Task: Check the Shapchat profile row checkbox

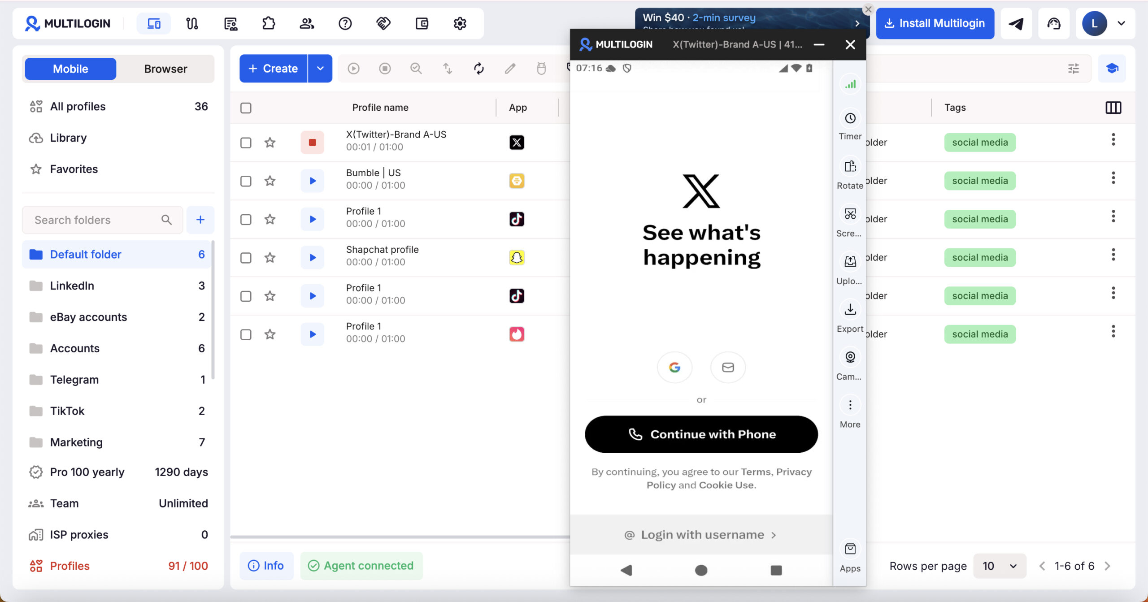Action: (x=246, y=258)
